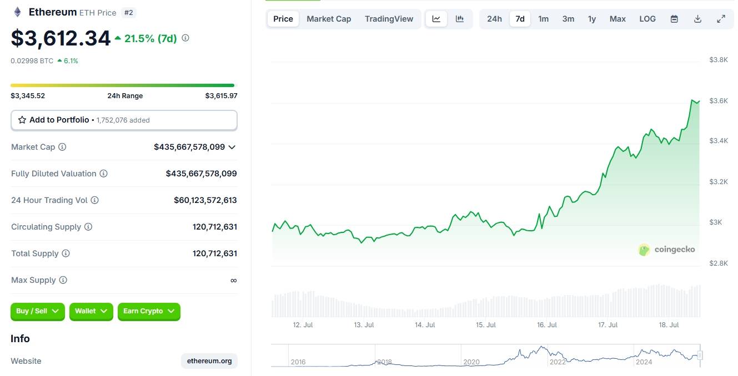Open the Total Supply info icon
The width and height of the screenshot is (738, 376).
coord(66,253)
